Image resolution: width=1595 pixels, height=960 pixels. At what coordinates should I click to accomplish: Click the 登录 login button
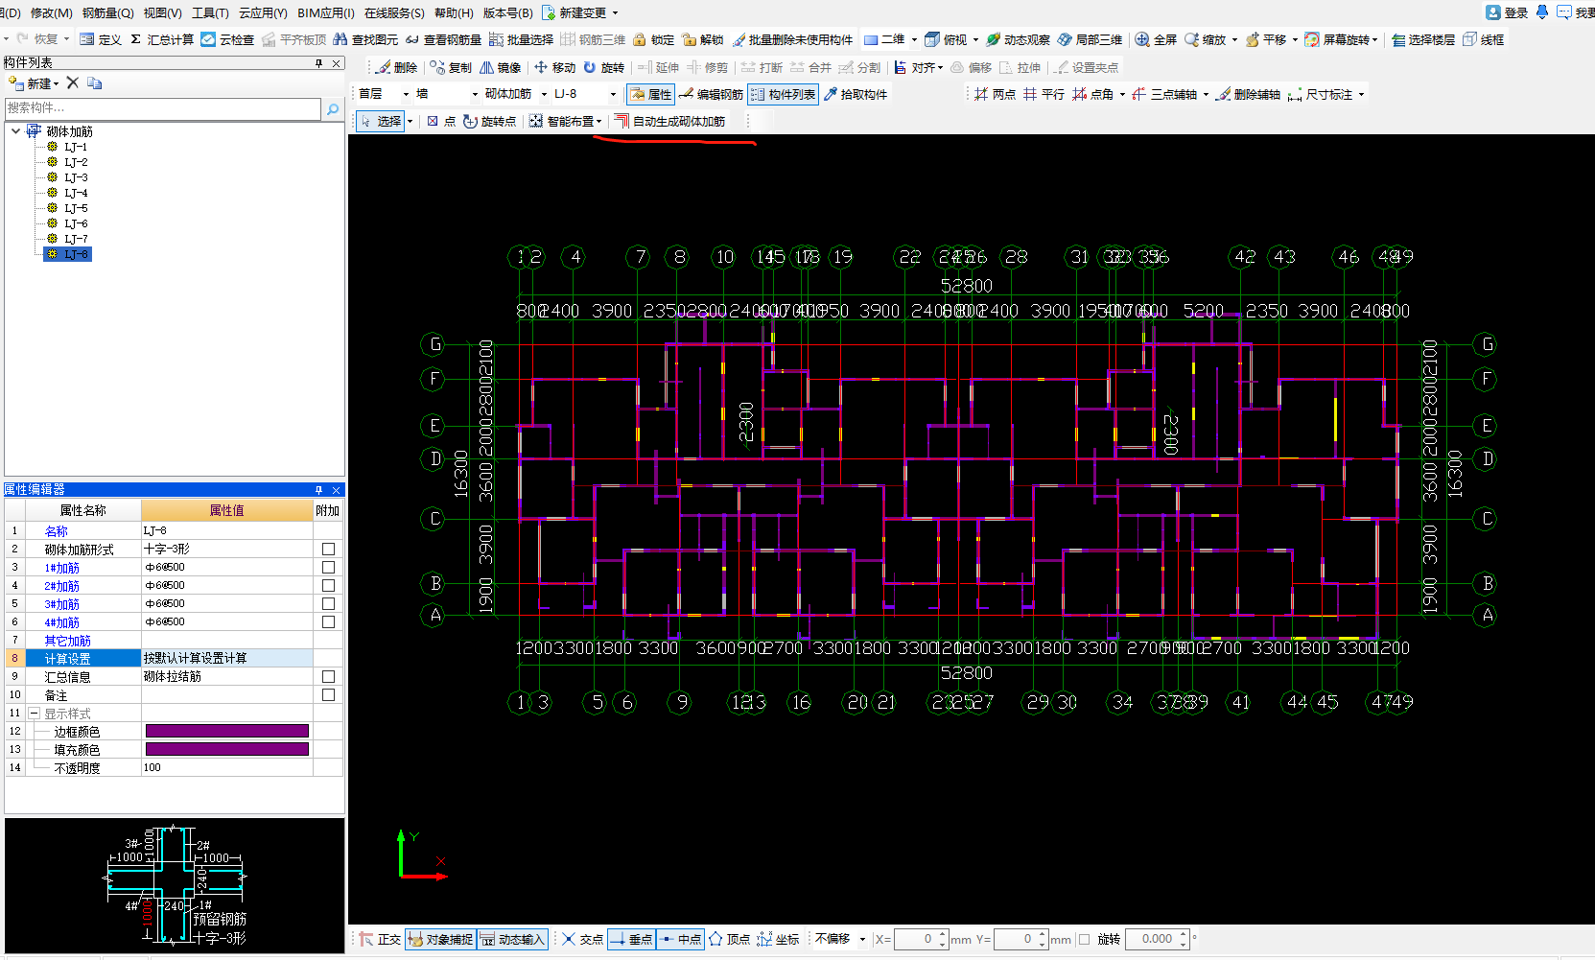point(1507,12)
